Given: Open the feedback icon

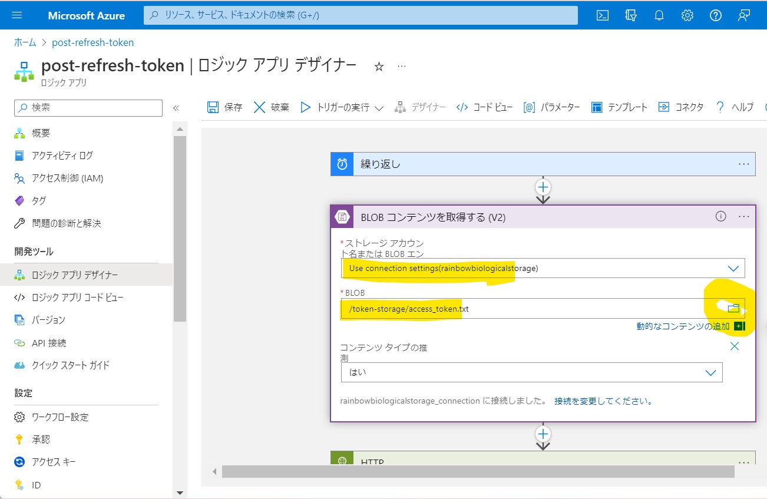Looking at the screenshot, I should (x=744, y=15).
